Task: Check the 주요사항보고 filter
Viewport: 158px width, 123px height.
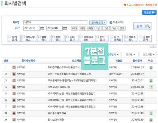Action: 24,37
